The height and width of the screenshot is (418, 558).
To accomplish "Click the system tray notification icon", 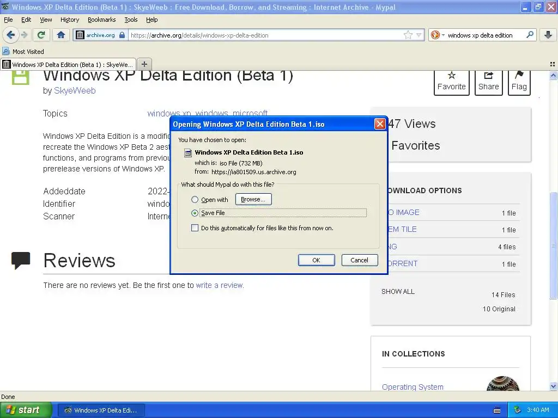I will (x=518, y=410).
